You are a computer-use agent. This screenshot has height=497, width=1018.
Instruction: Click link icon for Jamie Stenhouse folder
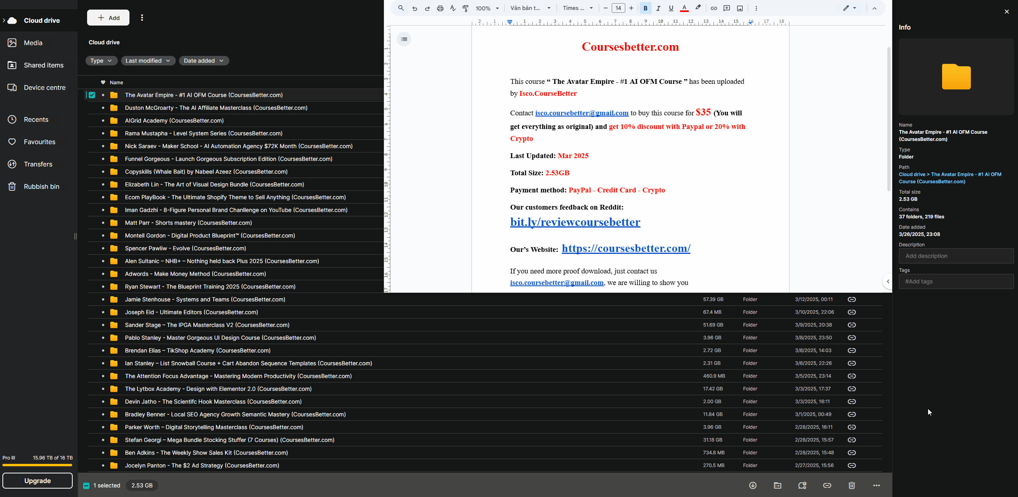pos(851,299)
